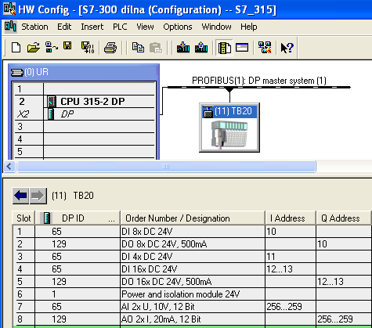Click the horizontal scrollbar left arrow
Image resolution: width=372 pixels, height=328 pixels.
[x=9, y=166]
